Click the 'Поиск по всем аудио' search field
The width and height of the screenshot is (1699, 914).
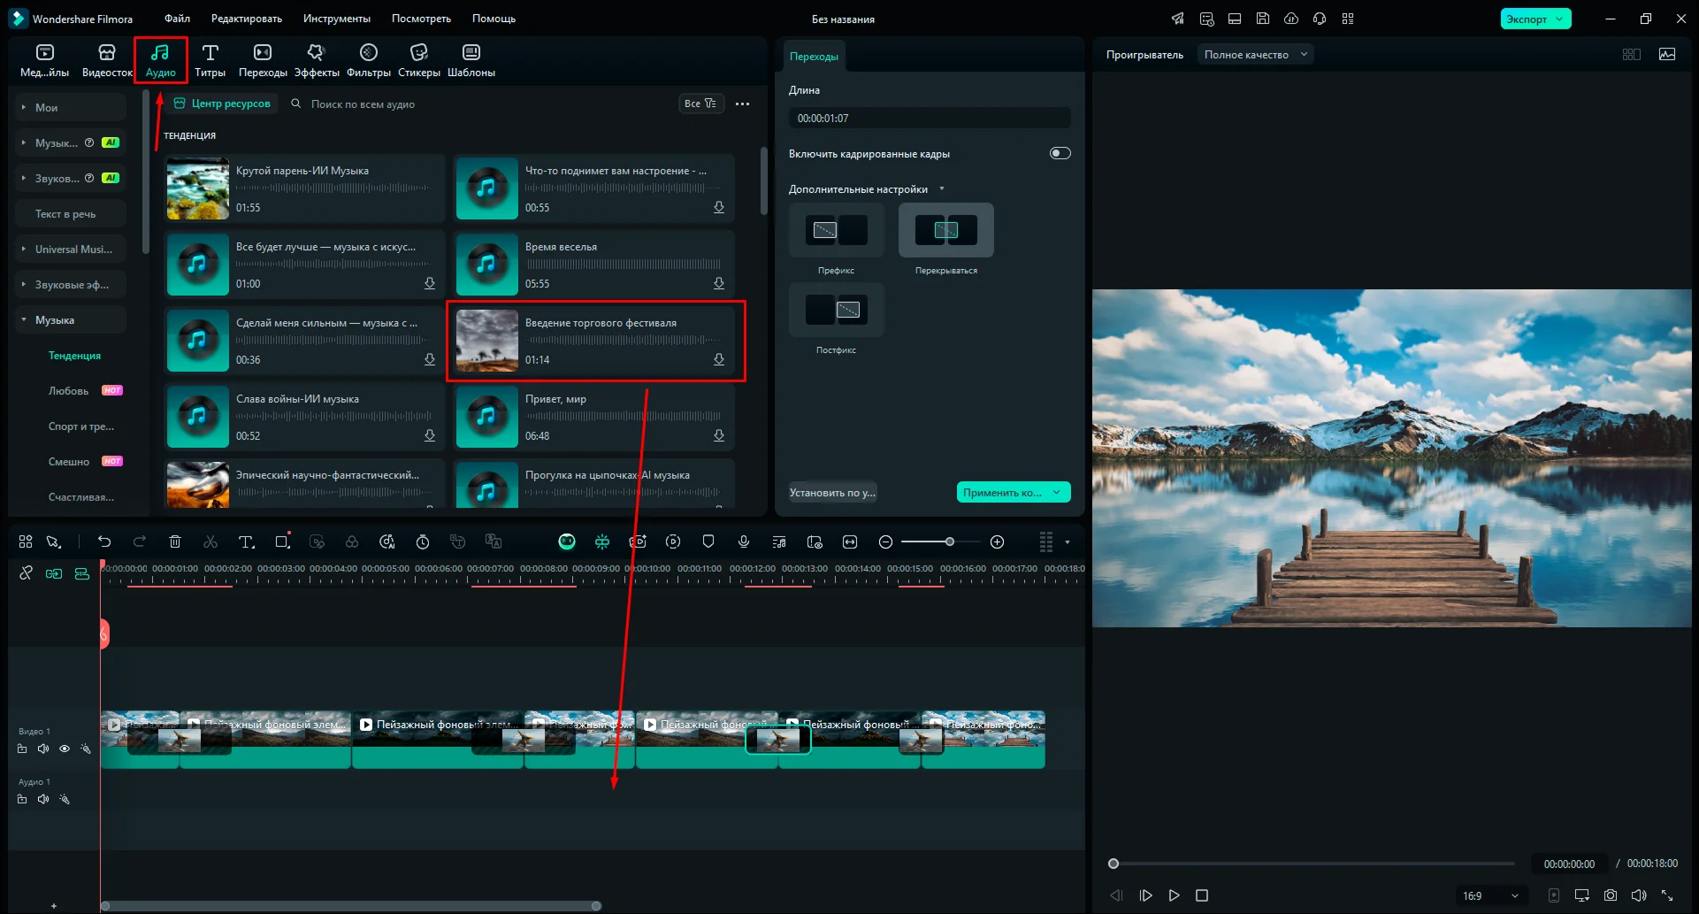[363, 104]
